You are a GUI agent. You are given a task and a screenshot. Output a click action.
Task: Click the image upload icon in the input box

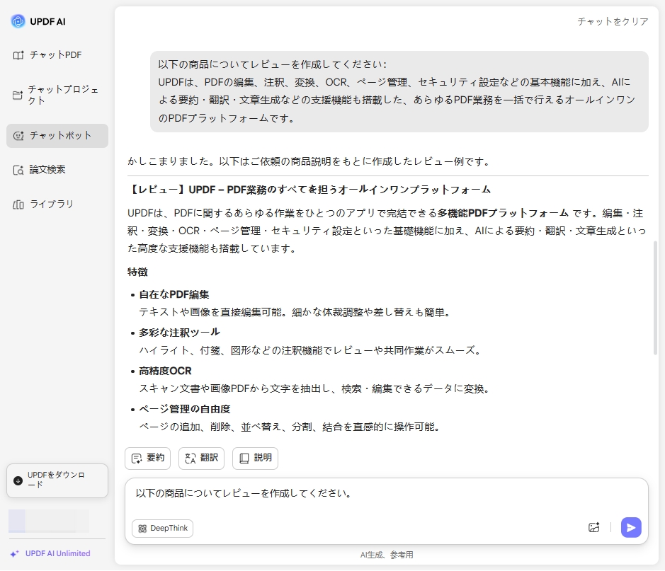coord(593,527)
